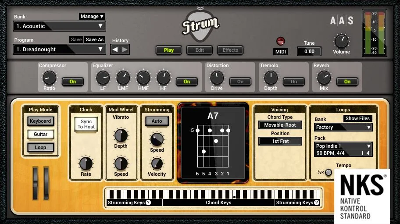Click the Volume knob
The width and height of the screenshot is (400, 224).
click(x=341, y=42)
